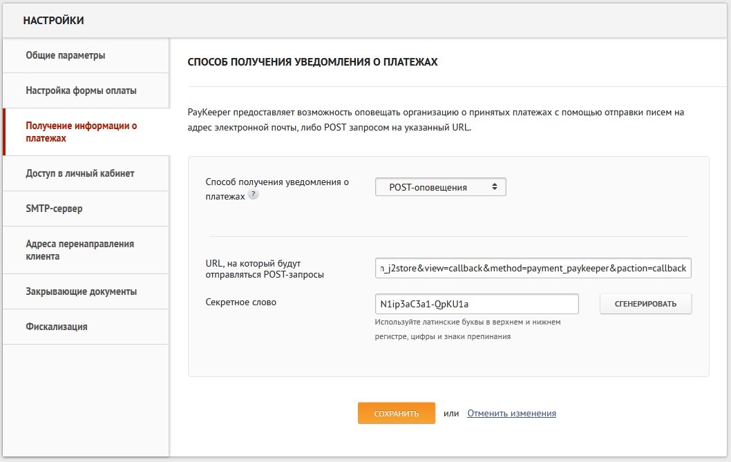Click the Секретное слово field label
The width and height of the screenshot is (731, 462).
click(240, 302)
